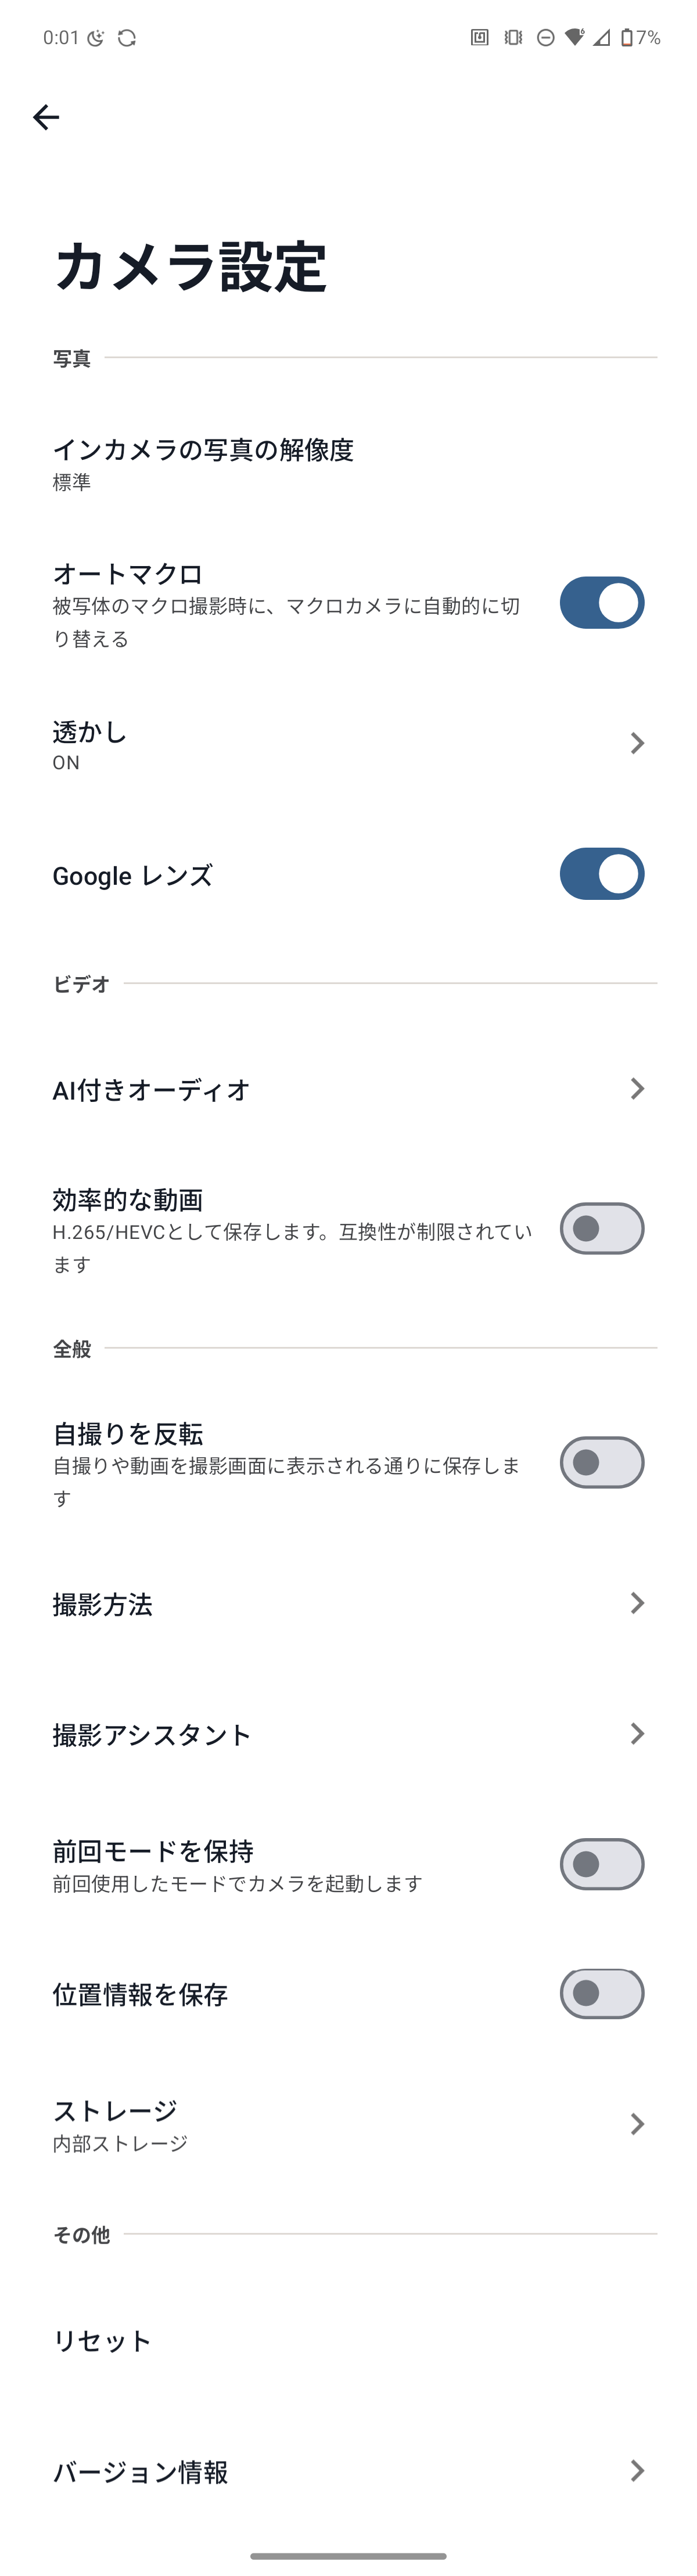Open 透かし settings via its chevron
The image size is (697, 2576).
637,743
